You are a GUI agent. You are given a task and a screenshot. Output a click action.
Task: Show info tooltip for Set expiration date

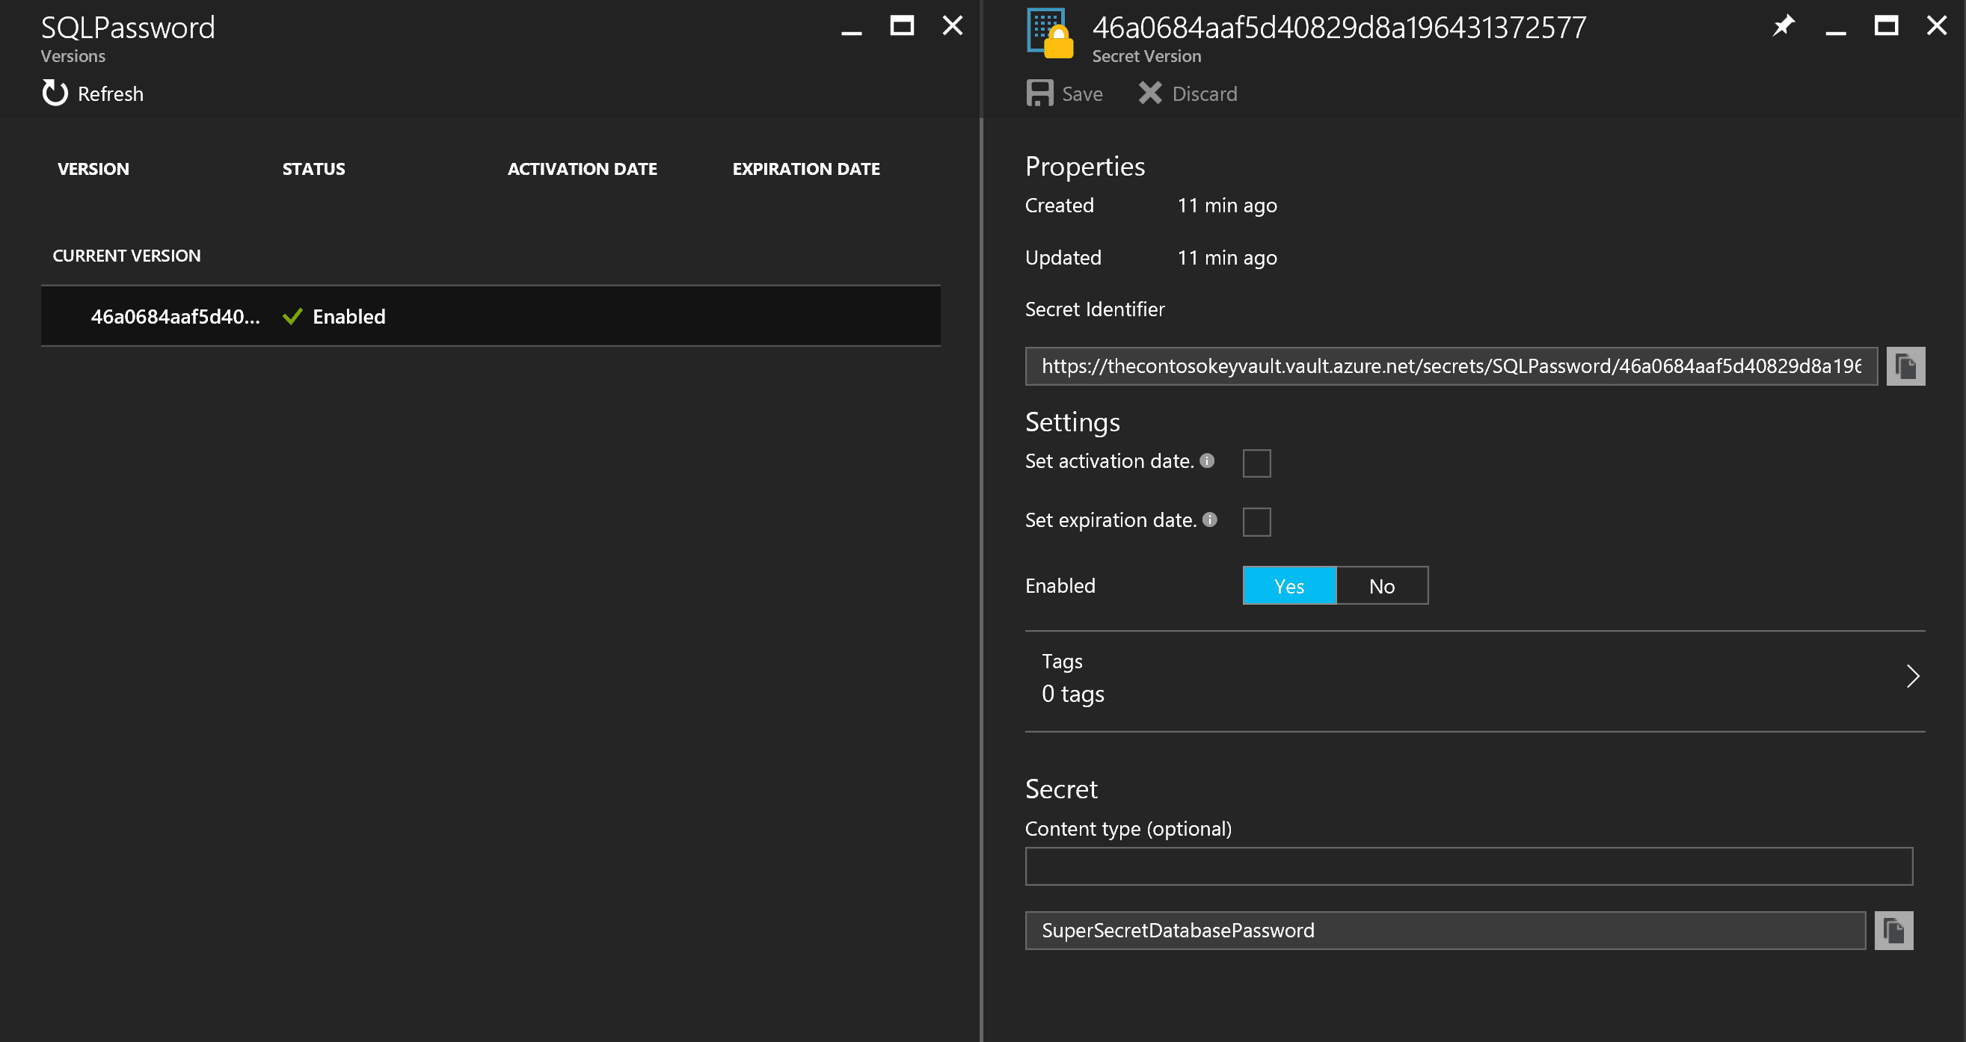coord(1210,520)
